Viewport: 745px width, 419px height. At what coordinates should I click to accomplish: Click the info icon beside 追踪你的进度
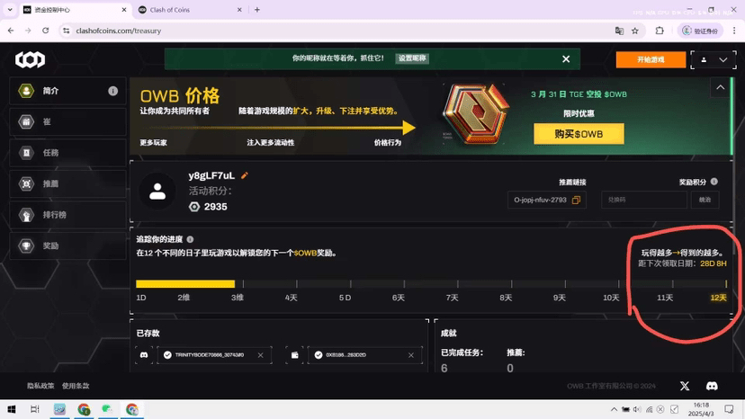point(190,239)
